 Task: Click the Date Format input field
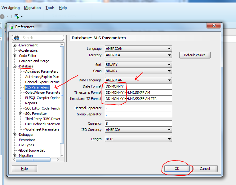tap(138, 86)
